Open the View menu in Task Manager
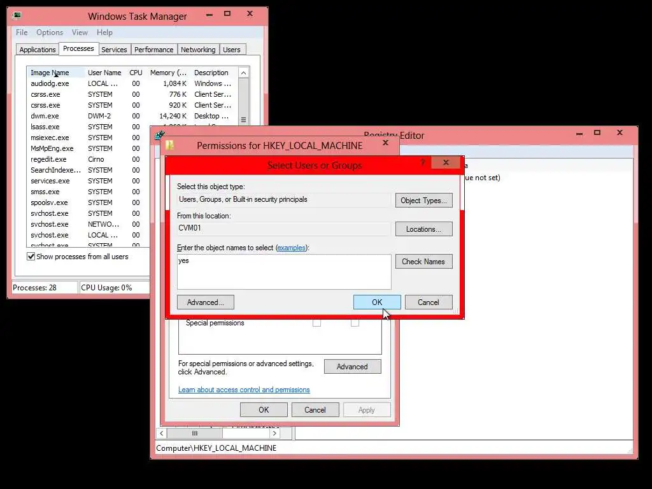This screenshot has height=489, width=652. click(x=80, y=32)
